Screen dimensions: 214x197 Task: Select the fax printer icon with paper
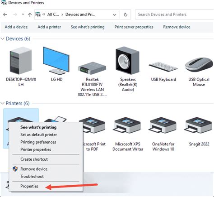click(56, 119)
